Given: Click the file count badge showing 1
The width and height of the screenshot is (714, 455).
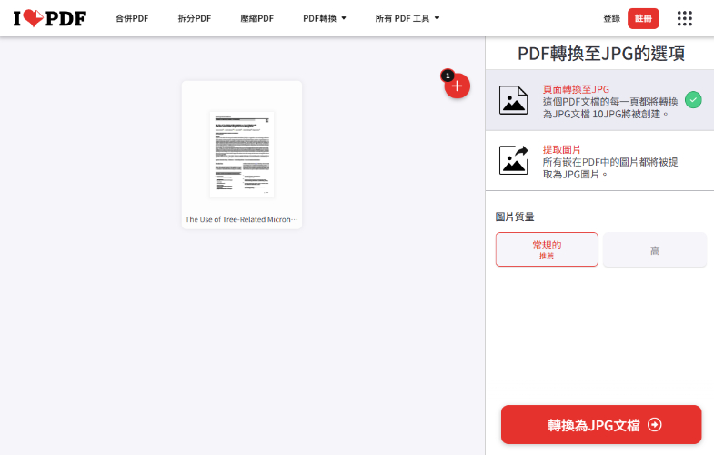Looking at the screenshot, I should click(x=448, y=76).
